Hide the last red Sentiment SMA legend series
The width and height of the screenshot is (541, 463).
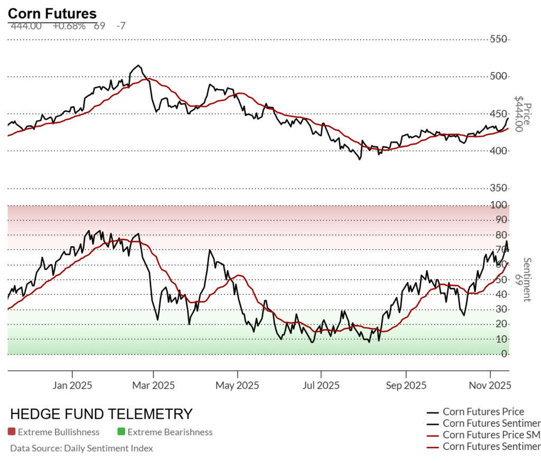(491, 447)
